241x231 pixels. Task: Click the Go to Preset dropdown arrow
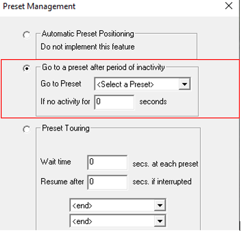point(185,84)
